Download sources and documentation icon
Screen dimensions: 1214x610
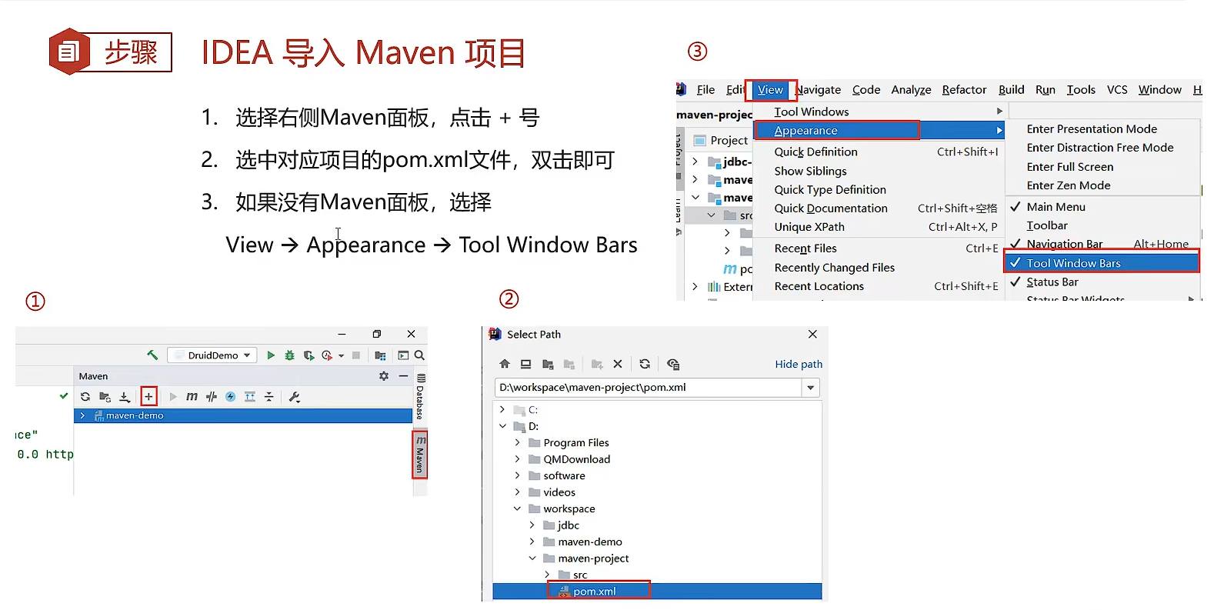pyautogui.click(x=125, y=397)
